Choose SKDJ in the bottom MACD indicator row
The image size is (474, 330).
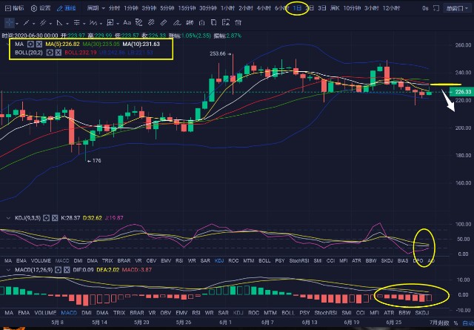coord(422,312)
